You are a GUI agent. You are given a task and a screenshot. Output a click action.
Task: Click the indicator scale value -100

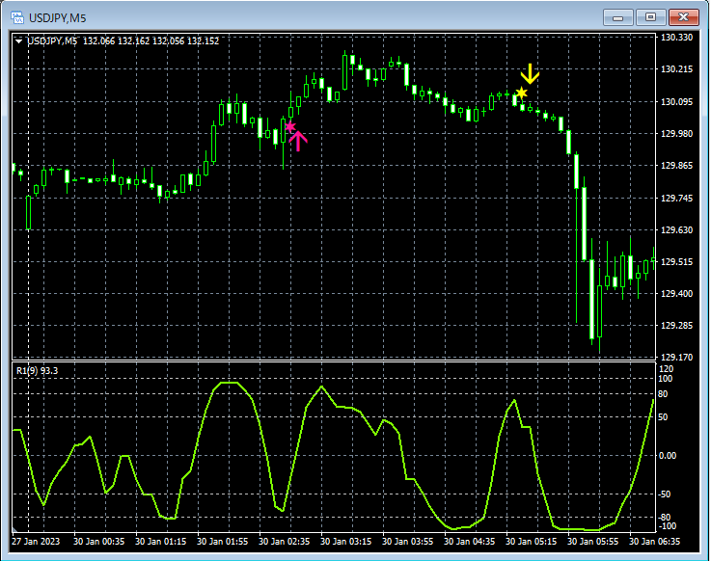[x=667, y=526]
